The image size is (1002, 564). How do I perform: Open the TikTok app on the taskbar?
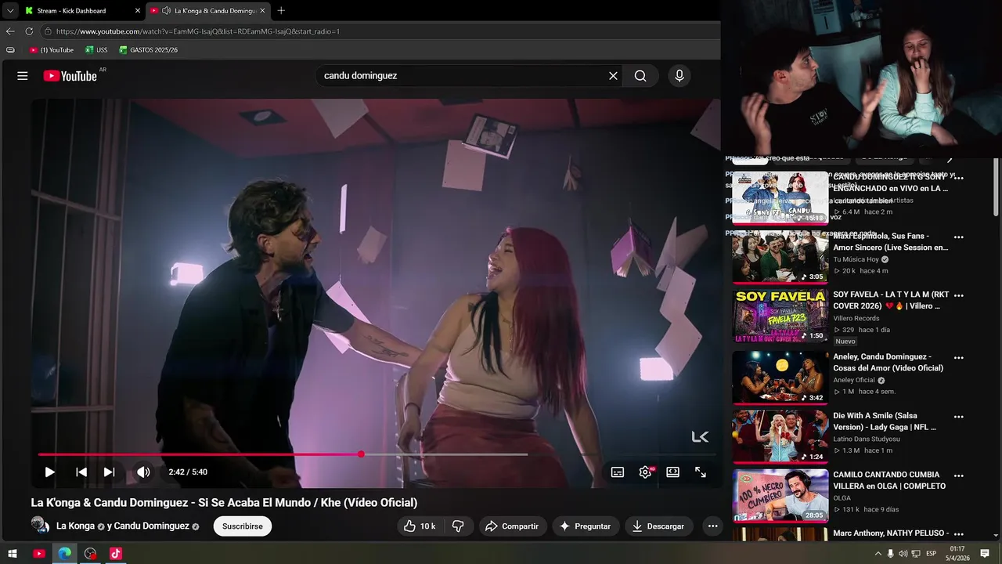point(116,554)
